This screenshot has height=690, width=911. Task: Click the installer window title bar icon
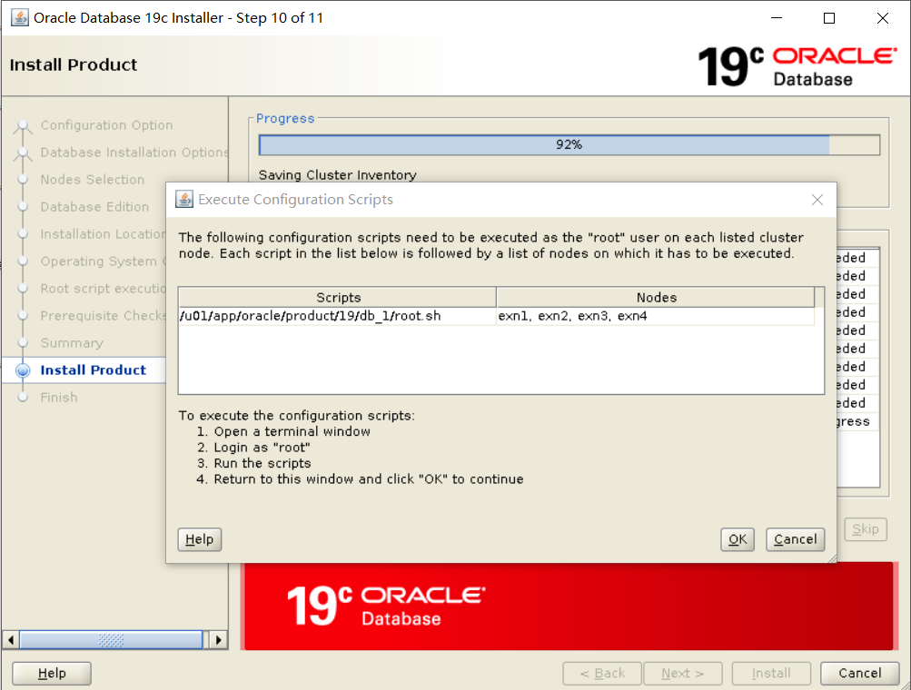19,17
